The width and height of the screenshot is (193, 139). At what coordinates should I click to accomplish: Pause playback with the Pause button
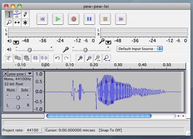90,19
